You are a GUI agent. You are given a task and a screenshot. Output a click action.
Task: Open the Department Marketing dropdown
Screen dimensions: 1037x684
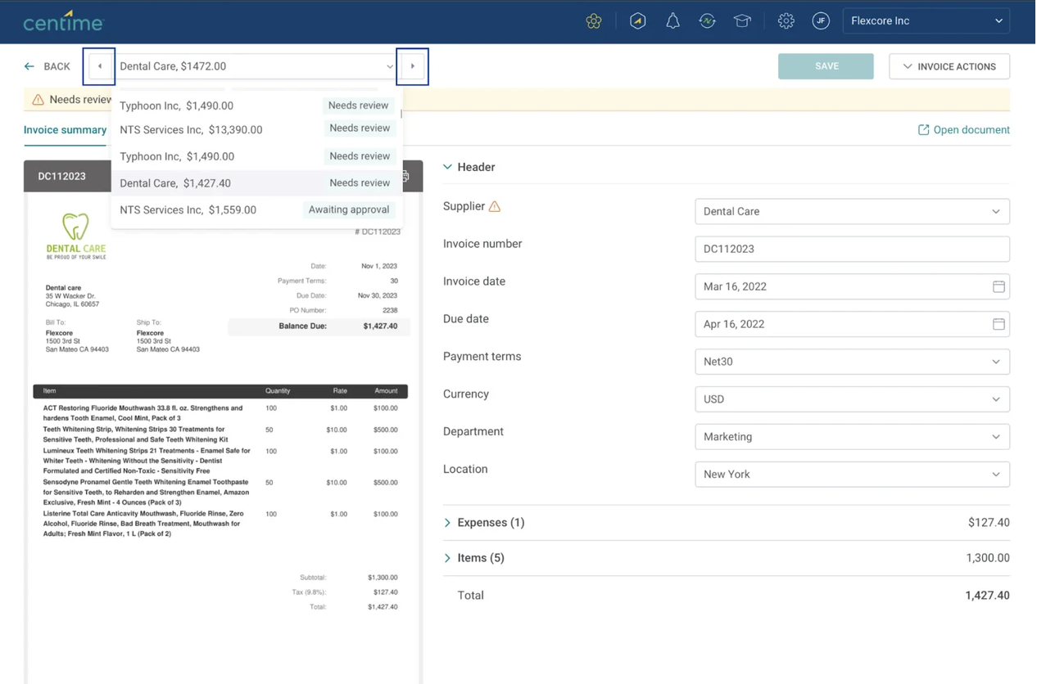click(x=852, y=437)
